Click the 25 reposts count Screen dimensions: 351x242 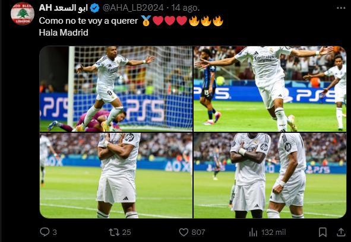tap(127, 232)
